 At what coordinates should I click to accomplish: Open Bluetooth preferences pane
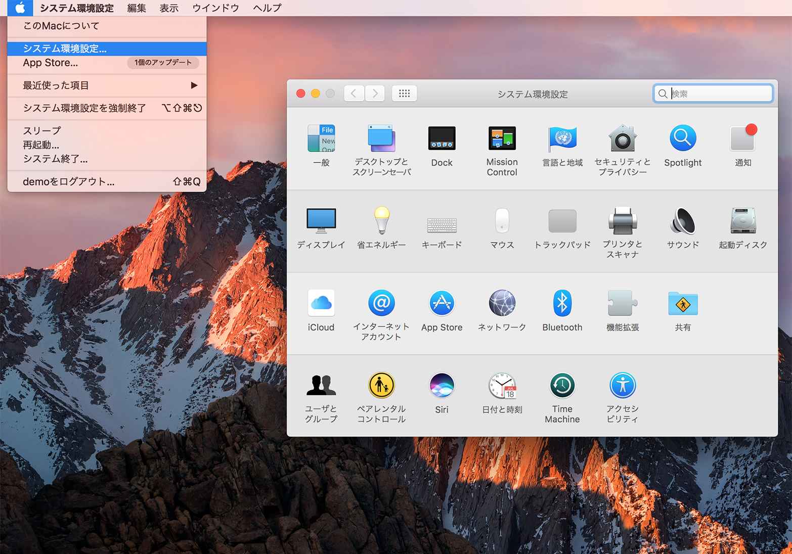[x=562, y=303]
